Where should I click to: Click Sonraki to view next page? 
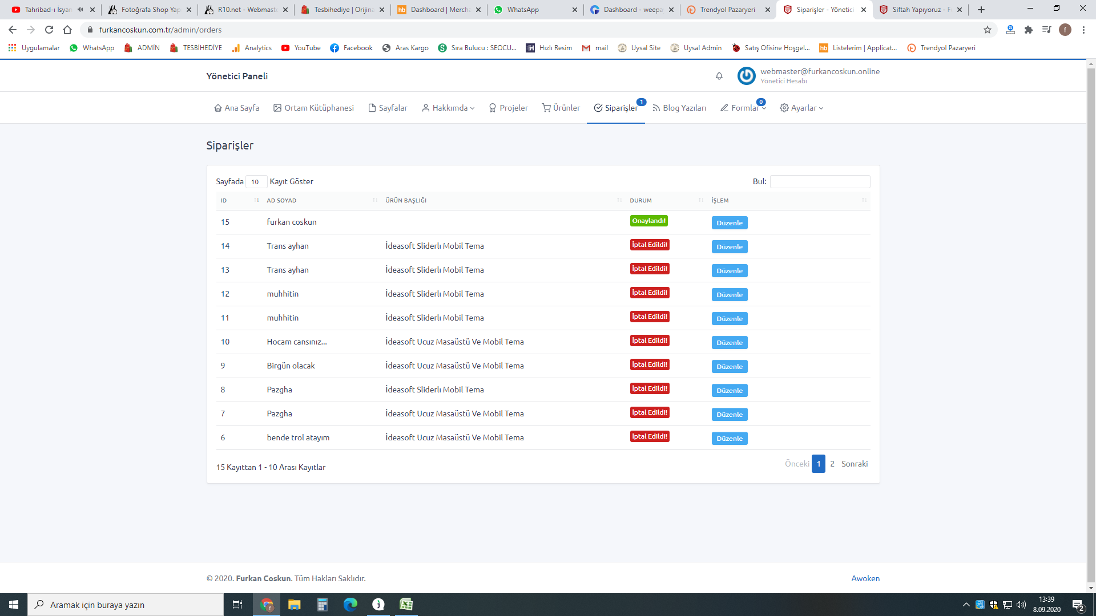(855, 464)
